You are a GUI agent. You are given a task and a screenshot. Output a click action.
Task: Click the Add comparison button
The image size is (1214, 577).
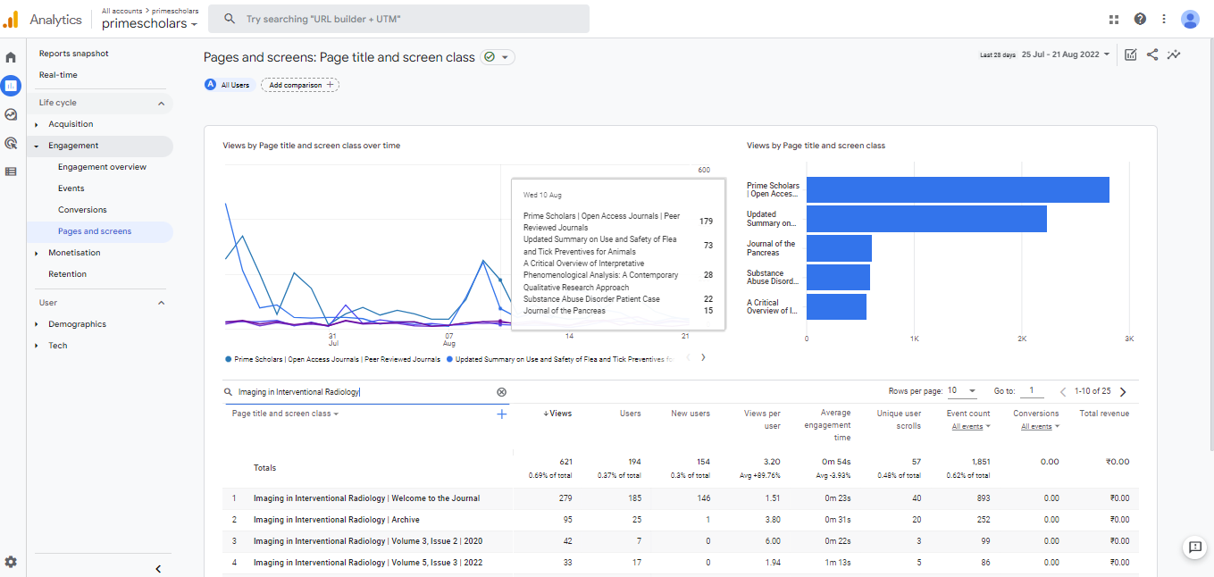pyautogui.click(x=300, y=85)
